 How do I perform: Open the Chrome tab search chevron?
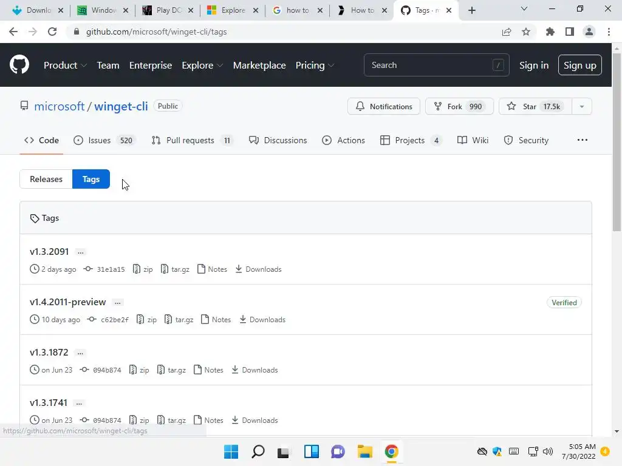coord(524,8)
